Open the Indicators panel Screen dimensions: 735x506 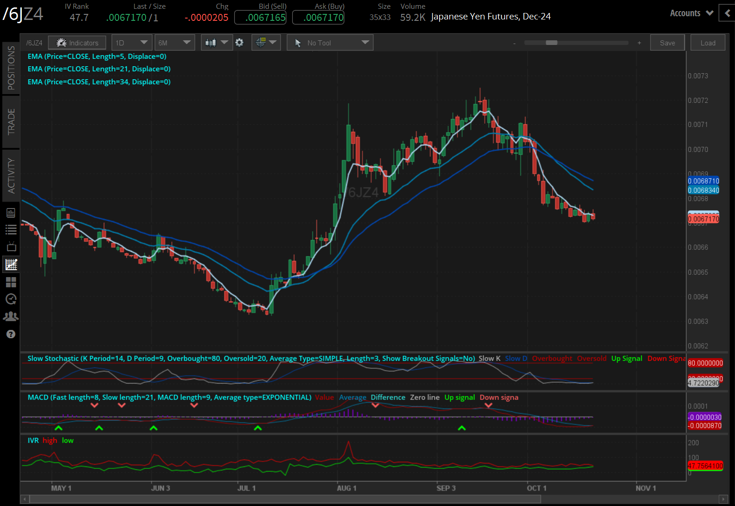pyautogui.click(x=77, y=43)
